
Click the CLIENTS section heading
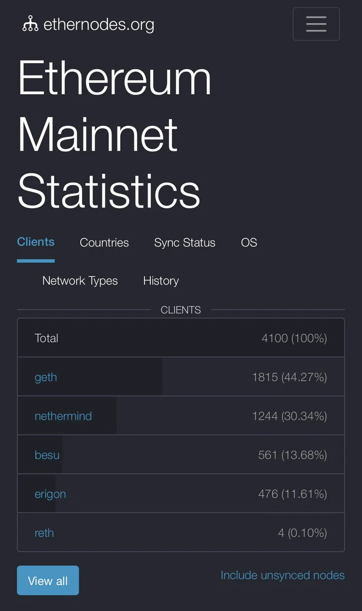click(x=181, y=310)
